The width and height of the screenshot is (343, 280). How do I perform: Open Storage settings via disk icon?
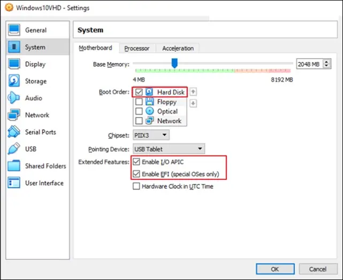pyautogui.click(x=14, y=81)
